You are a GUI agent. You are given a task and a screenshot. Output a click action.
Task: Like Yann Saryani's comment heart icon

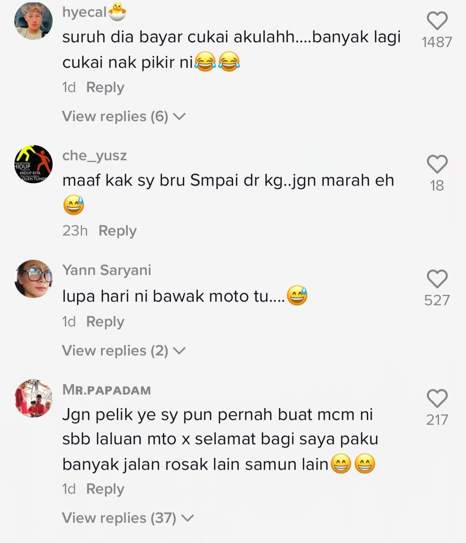[x=437, y=279]
